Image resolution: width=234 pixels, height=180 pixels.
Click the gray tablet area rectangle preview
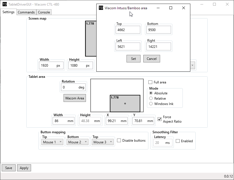point(125,104)
